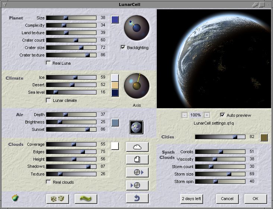This screenshot has height=209, width=273.
Task: Click the Clouds Shadows slider
Action: click(x=71, y=167)
